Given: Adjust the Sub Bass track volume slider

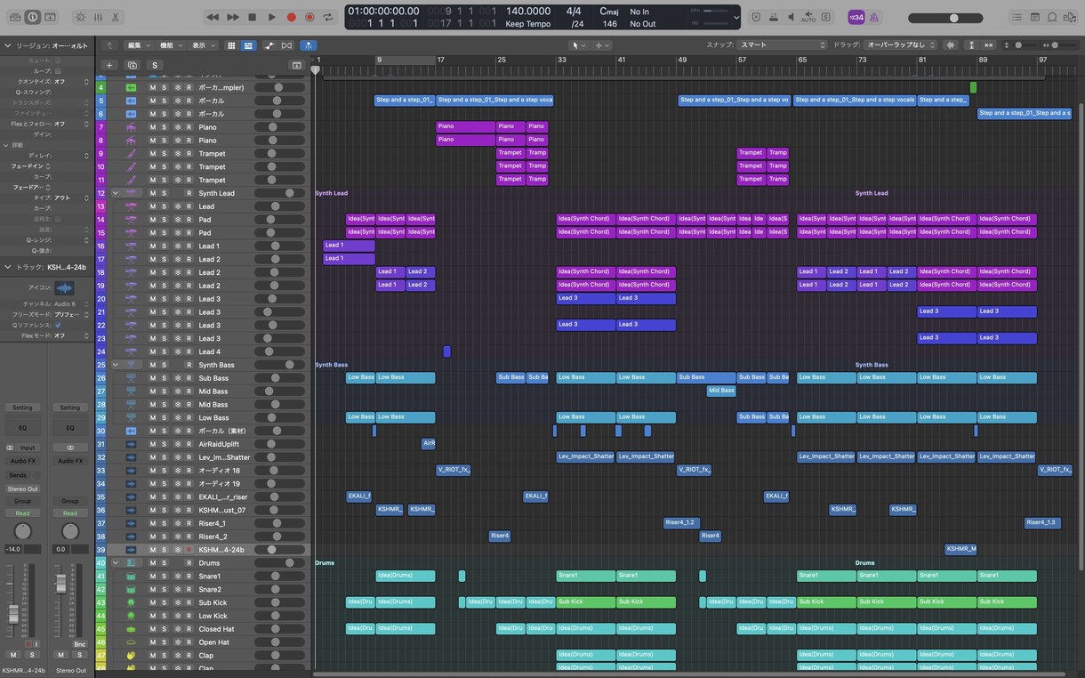Looking at the screenshot, I should [279, 378].
